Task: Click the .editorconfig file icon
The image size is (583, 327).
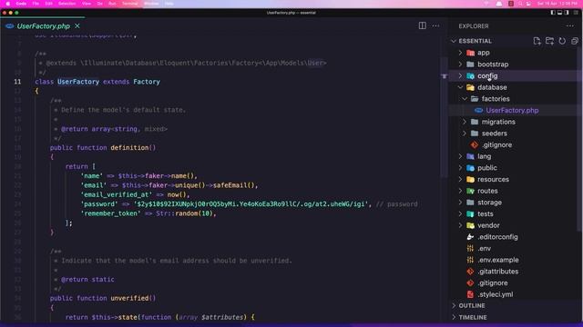Action: coord(470,237)
